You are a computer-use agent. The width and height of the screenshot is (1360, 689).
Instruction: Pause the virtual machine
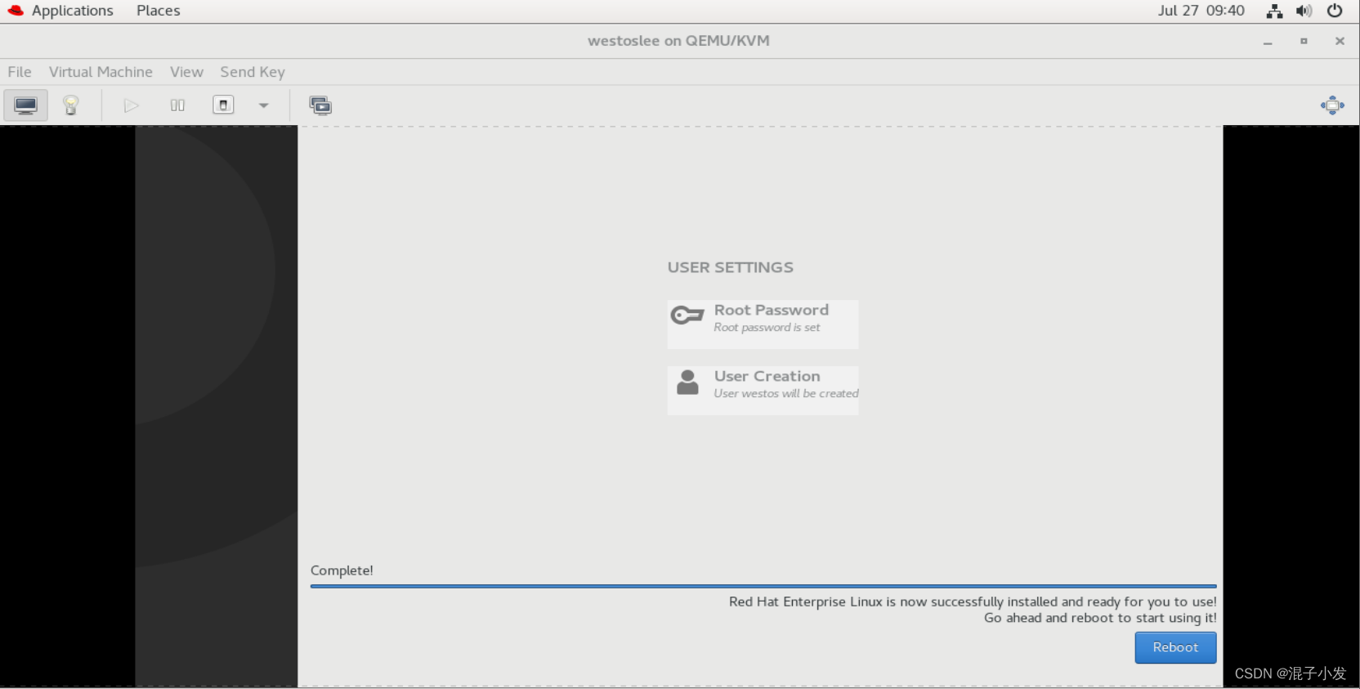[177, 105]
